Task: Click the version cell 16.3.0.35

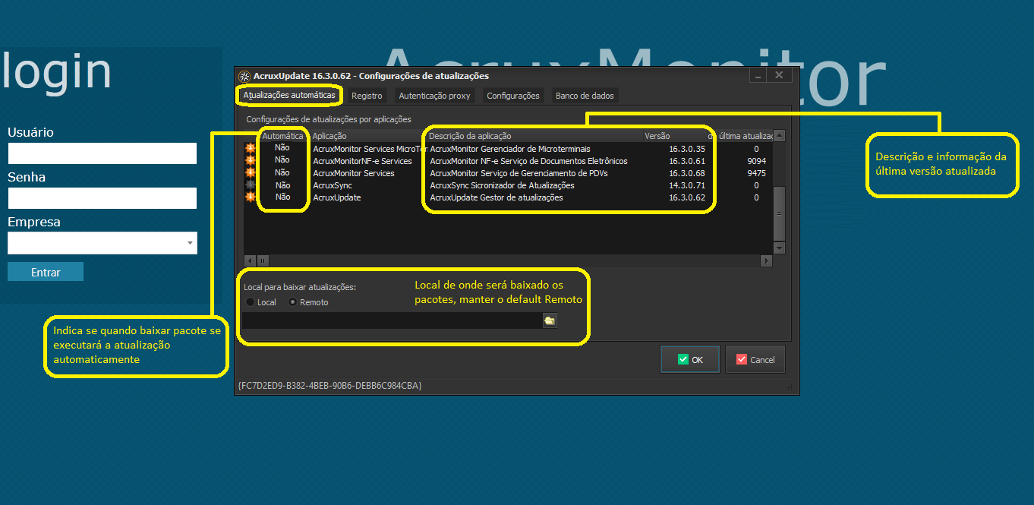Action: coord(687,149)
